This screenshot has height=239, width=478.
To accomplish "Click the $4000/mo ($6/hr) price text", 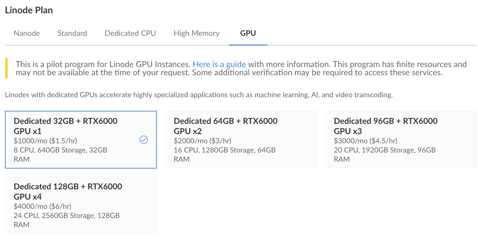I will 42,206.
